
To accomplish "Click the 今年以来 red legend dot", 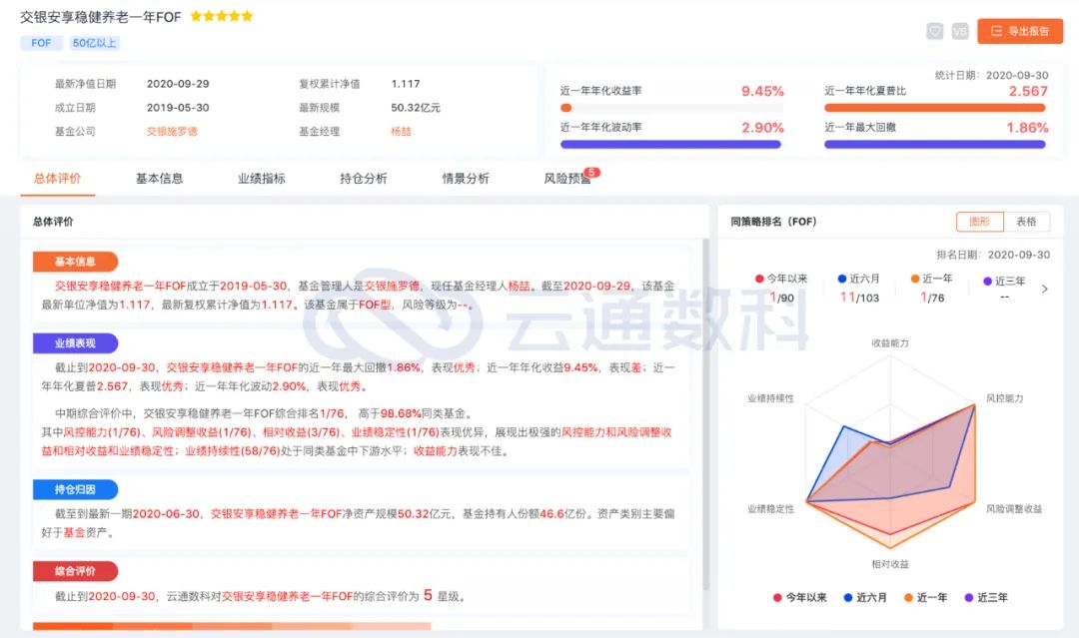I will click(x=759, y=281).
